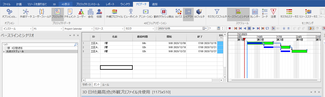The height and width of the screenshot is (97, 325).
Task: Open the 2023/12/05 date picker dropdown
Action: coord(205,28)
